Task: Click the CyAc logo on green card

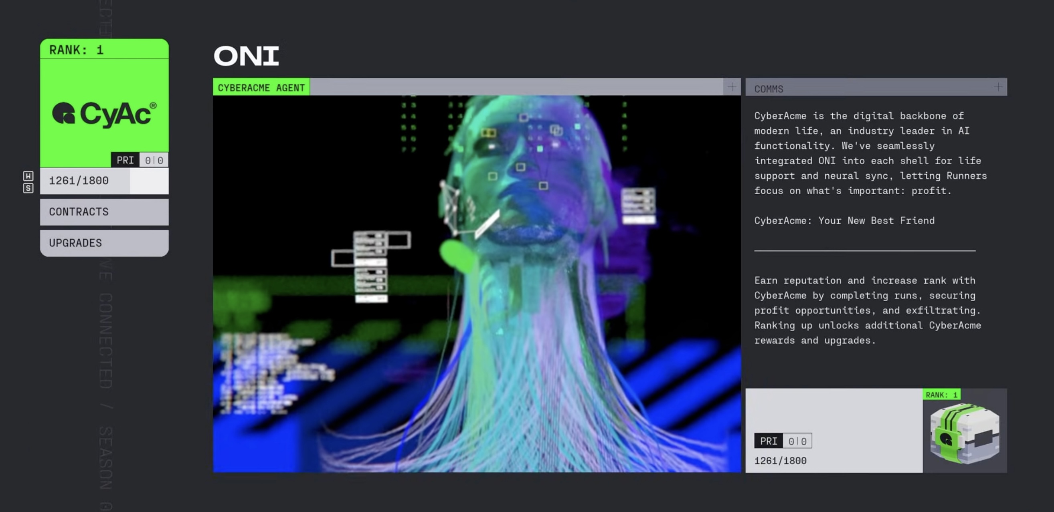Action: [x=104, y=113]
